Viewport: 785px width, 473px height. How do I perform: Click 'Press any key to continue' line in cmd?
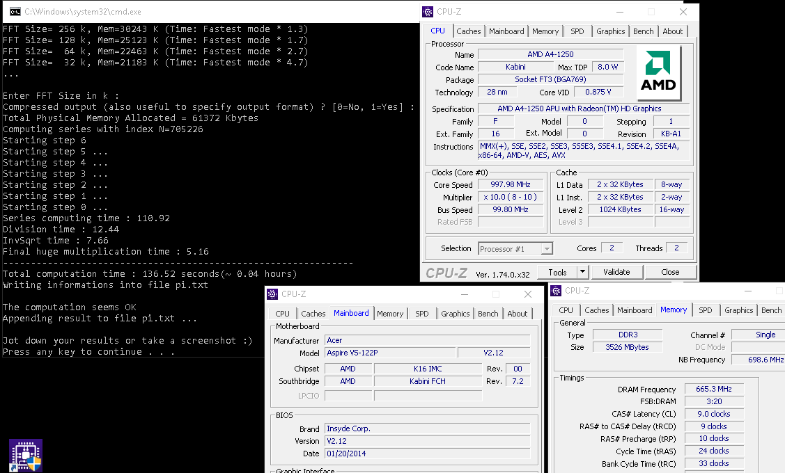88,351
